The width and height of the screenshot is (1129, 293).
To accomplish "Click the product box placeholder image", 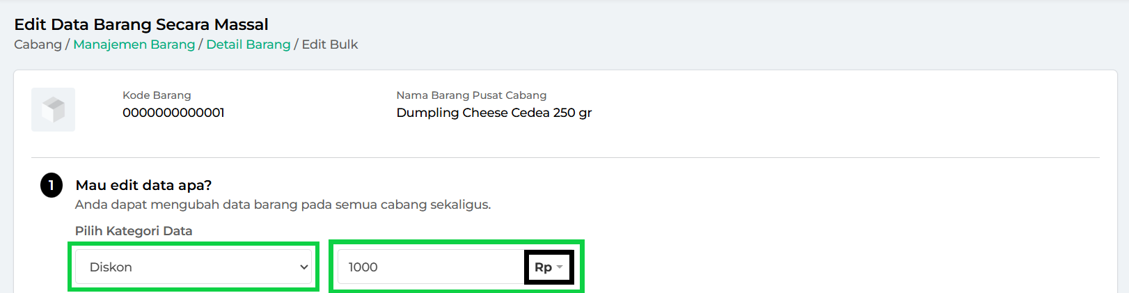I will pos(53,109).
